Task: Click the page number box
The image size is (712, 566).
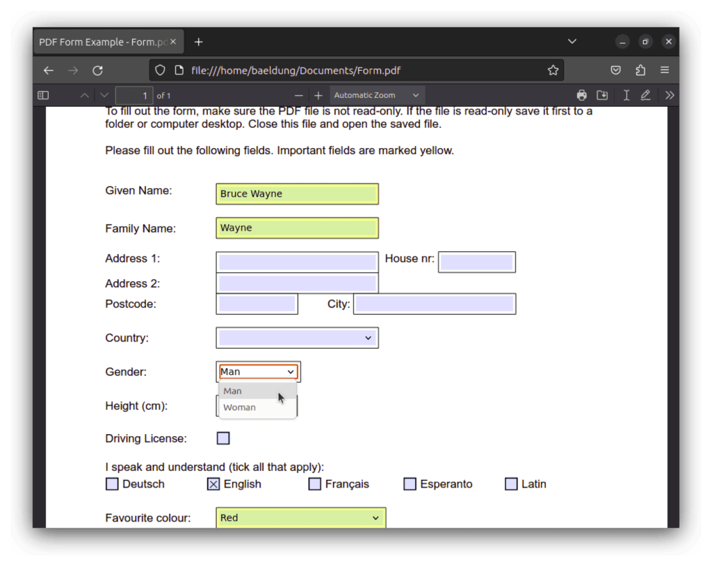Action: click(134, 96)
